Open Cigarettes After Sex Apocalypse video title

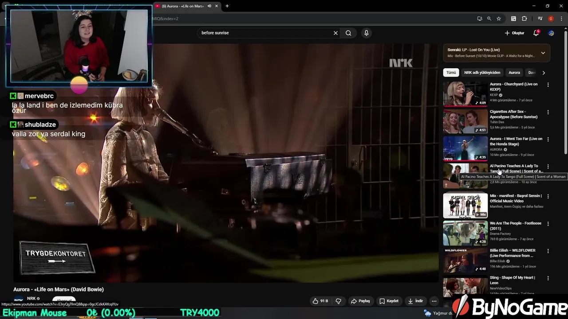513,114
